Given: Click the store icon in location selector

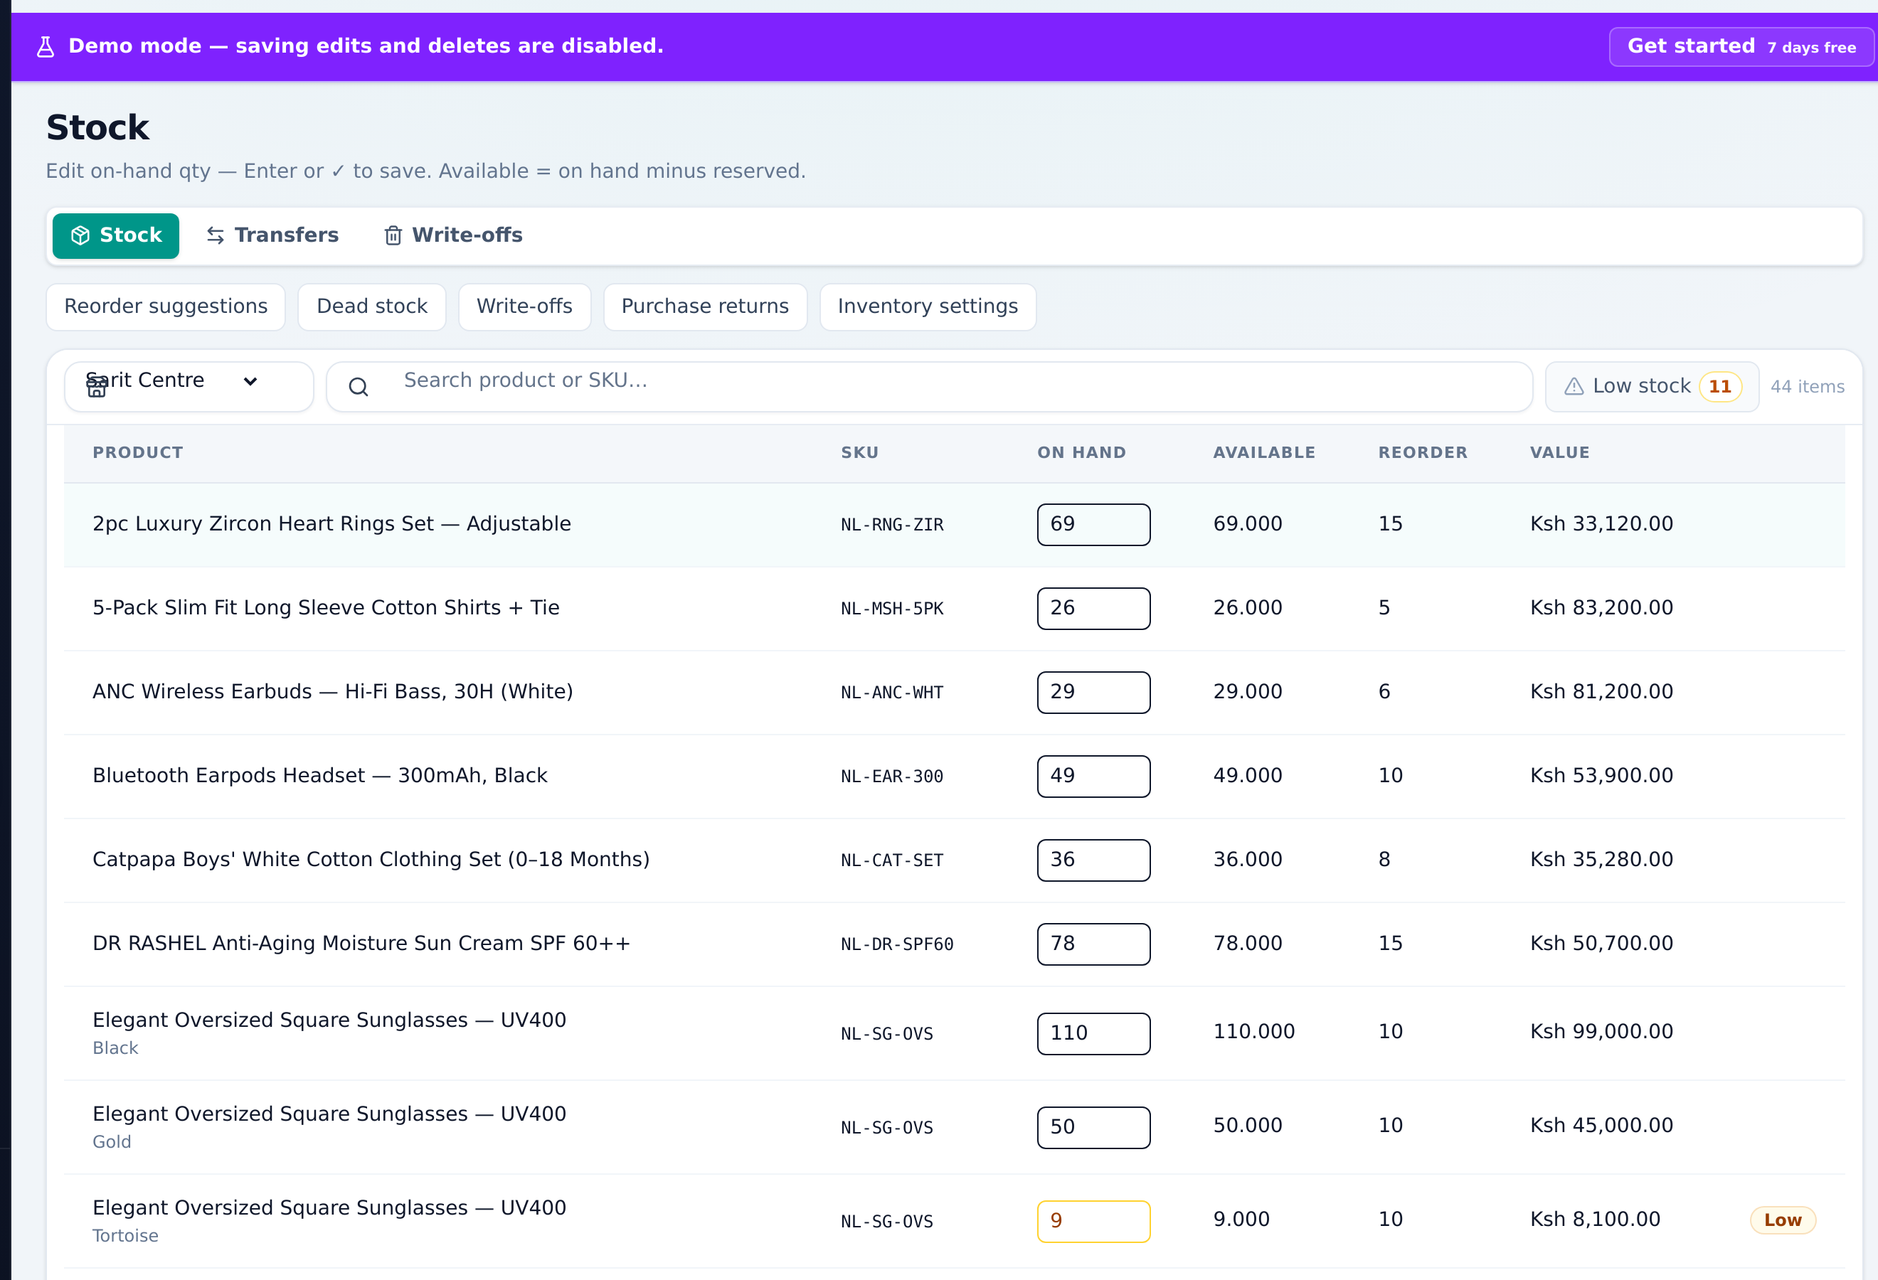Looking at the screenshot, I should click(96, 388).
